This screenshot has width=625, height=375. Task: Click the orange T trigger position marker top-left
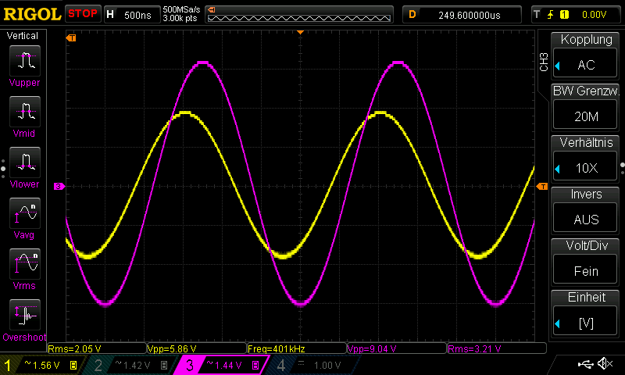(71, 37)
